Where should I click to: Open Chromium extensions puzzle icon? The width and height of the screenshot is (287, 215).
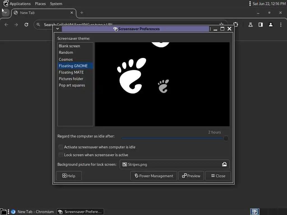coord(236,25)
